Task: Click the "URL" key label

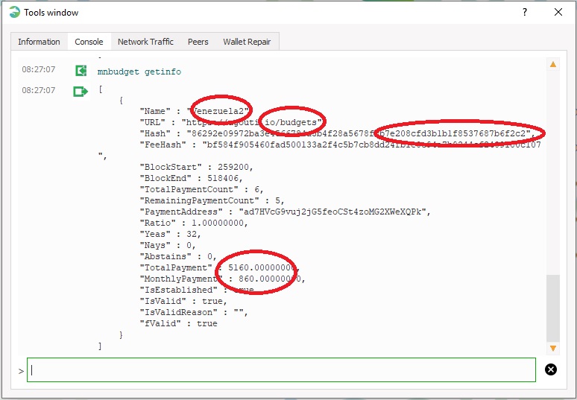Action: 152,122
